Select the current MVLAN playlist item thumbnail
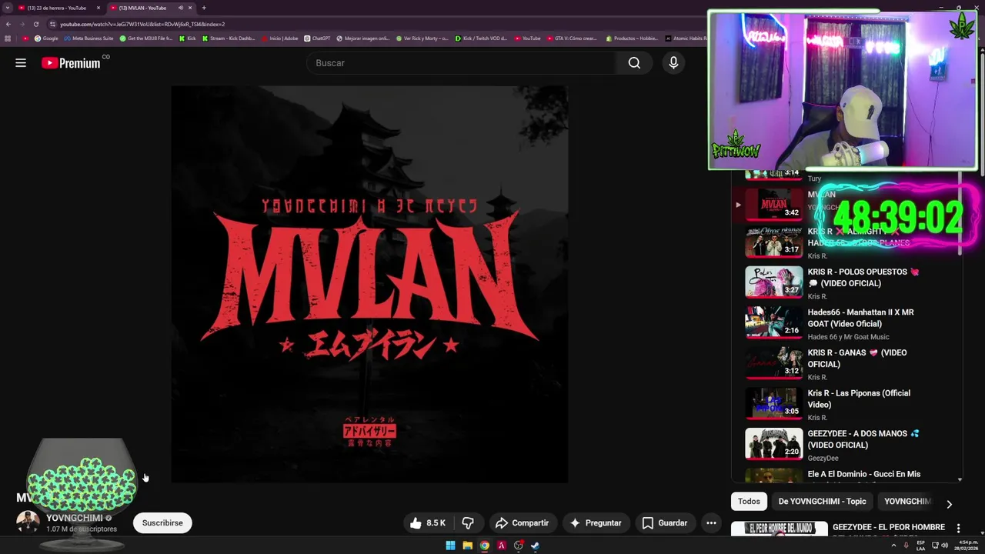The width and height of the screenshot is (985, 554). coord(773,204)
